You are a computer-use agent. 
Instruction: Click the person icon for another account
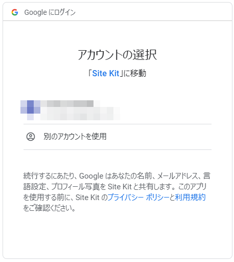(x=31, y=137)
